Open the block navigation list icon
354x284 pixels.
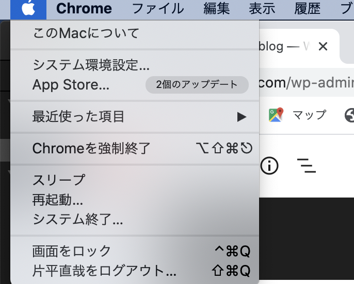[307, 166]
